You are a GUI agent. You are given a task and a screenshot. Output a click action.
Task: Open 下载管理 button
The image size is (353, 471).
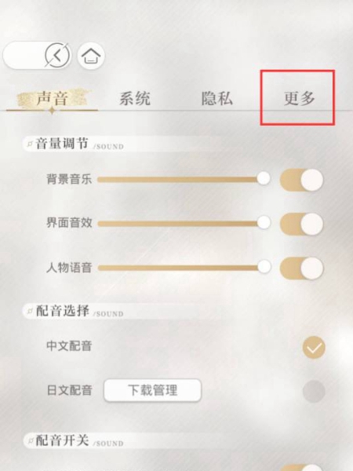coord(152,390)
